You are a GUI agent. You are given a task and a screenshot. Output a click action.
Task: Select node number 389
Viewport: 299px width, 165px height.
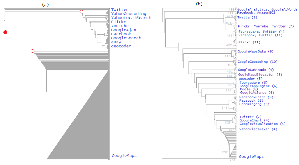(229, 79)
